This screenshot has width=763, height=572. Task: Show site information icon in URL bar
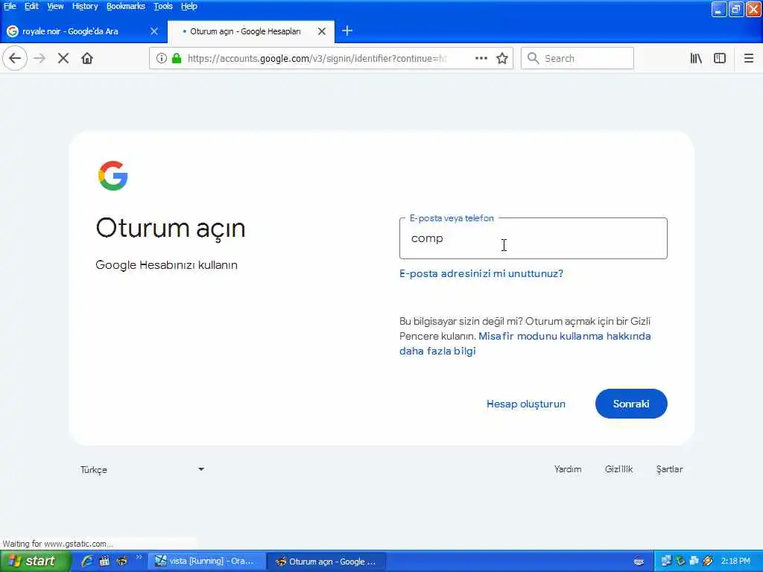pos(162,58)
